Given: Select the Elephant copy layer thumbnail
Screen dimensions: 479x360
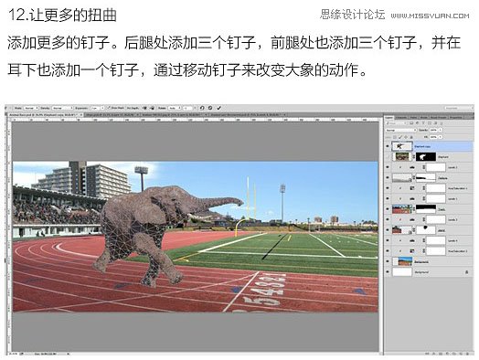Looking at the screenshot, I should pyautogui.click(x=401, y=146).
